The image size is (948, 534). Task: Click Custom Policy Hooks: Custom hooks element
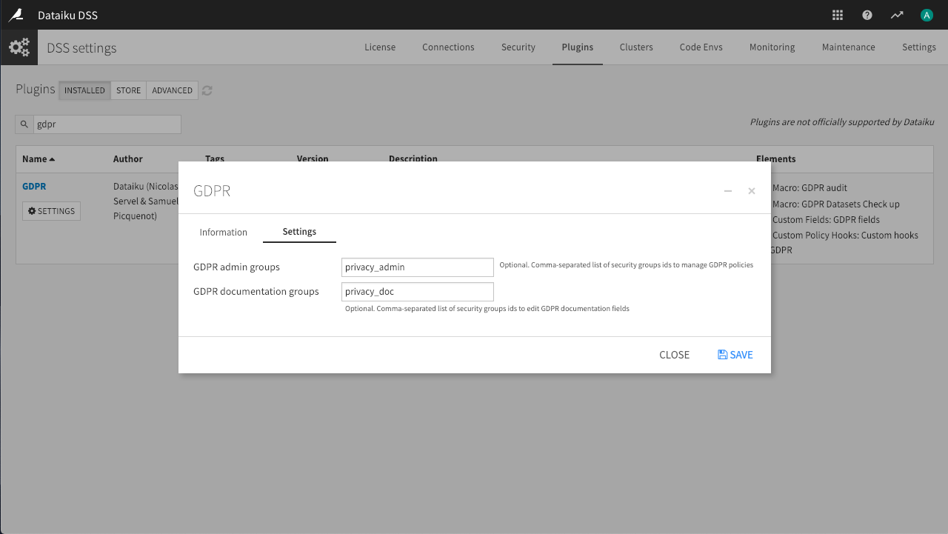point(845,236)
